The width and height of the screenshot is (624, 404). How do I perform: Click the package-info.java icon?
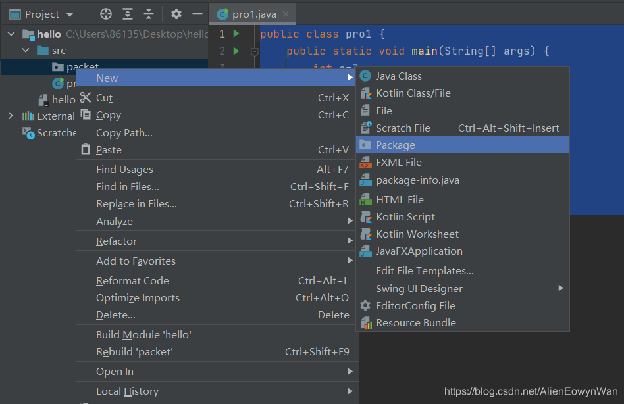365,180
